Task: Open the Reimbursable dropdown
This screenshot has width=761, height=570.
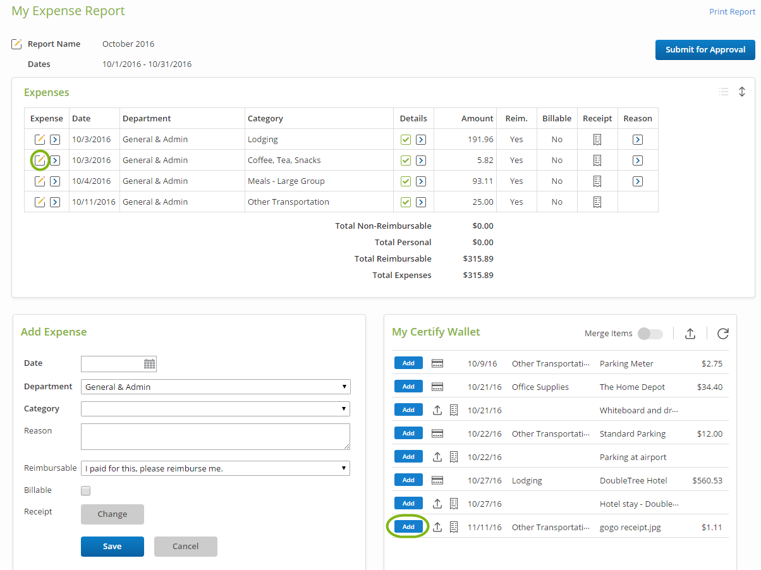Action: pos(216,468)
